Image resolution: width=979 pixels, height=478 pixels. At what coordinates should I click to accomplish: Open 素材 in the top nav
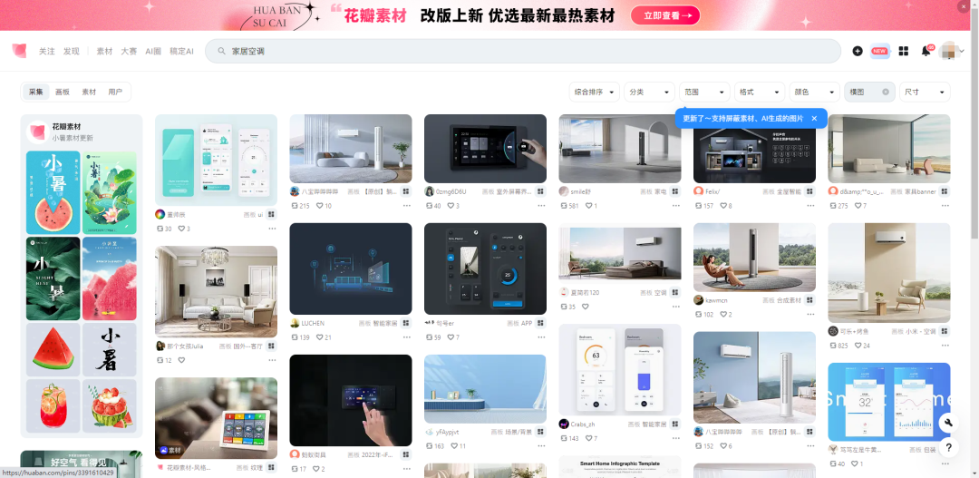(104, 51)
